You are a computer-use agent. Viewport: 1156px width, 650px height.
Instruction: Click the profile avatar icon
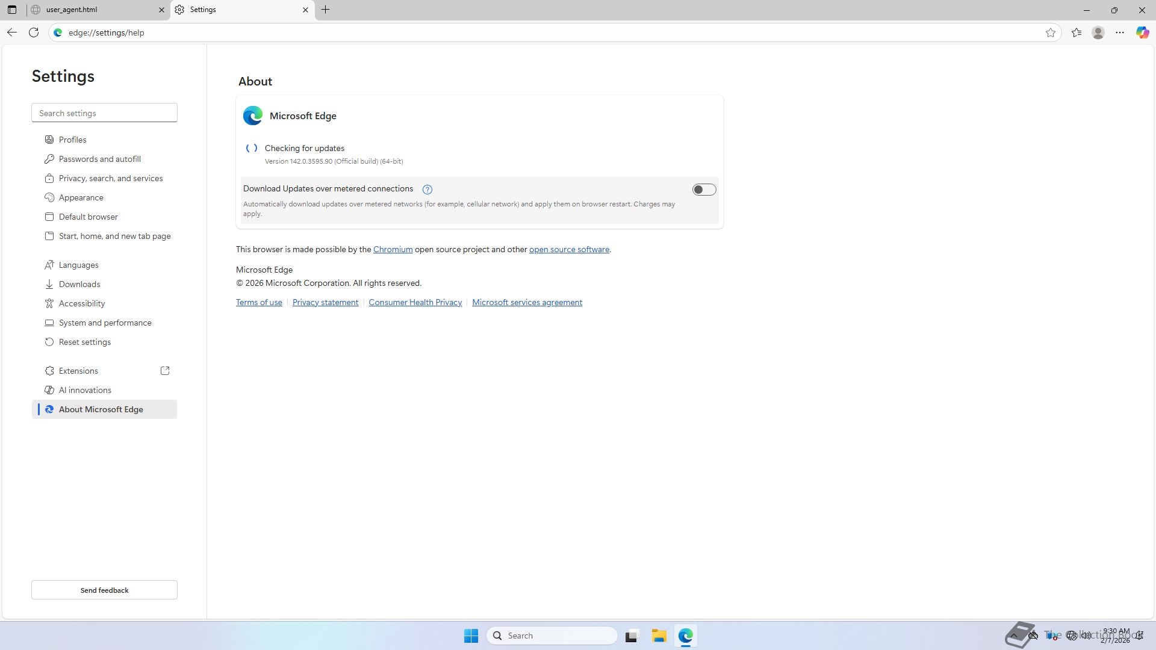point(1098,32)
